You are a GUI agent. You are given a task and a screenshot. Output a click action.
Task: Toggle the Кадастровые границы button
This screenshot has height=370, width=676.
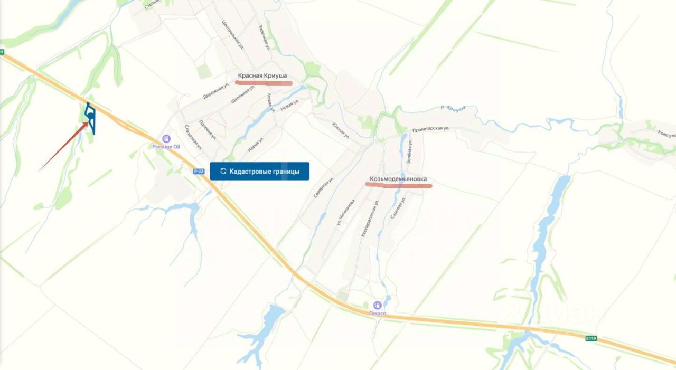click(259, 172)
